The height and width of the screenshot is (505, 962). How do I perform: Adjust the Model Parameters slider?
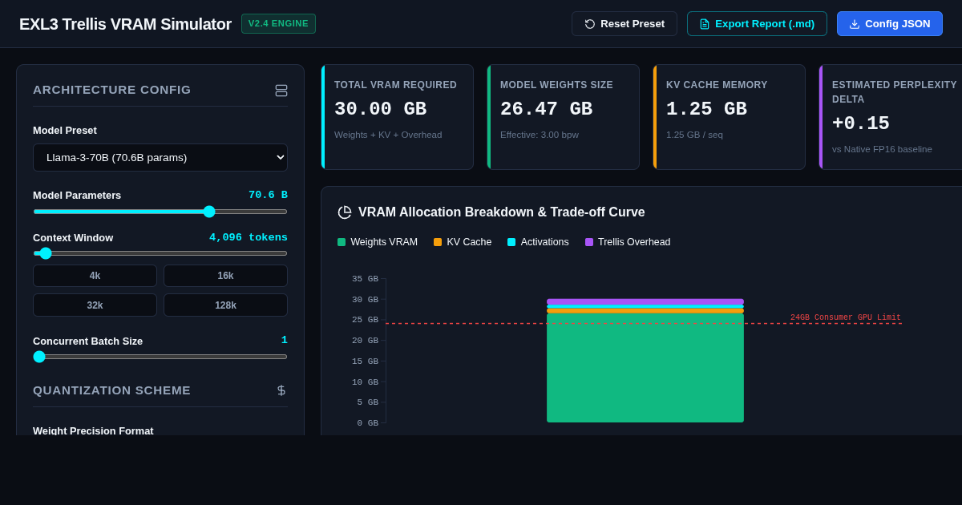tap(160, 212)
